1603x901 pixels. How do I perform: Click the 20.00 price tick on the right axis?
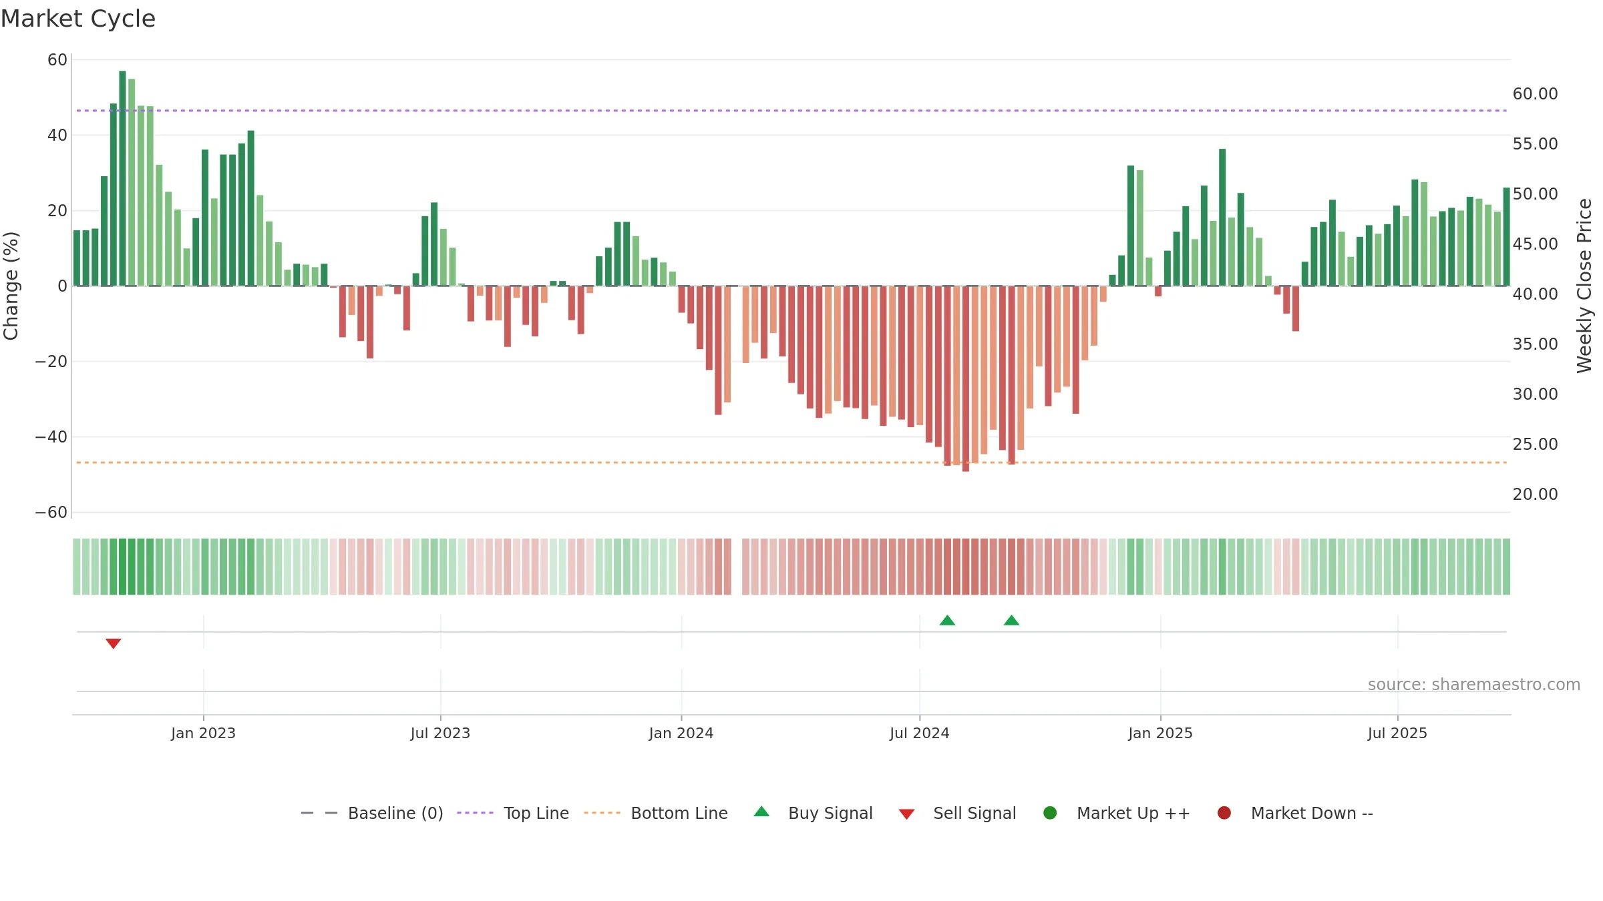(1535, 495)
